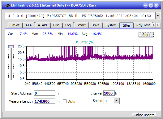This screenshot has height=119, width=163.
Task: Click the y-axis label 10.5
Action: pos(21,66)
